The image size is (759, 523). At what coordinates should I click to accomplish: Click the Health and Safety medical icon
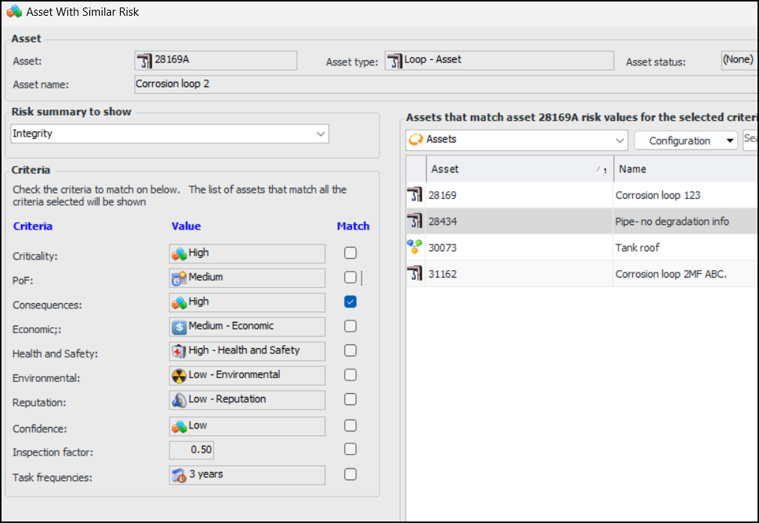pyautogui.click(x=179, y=351)
